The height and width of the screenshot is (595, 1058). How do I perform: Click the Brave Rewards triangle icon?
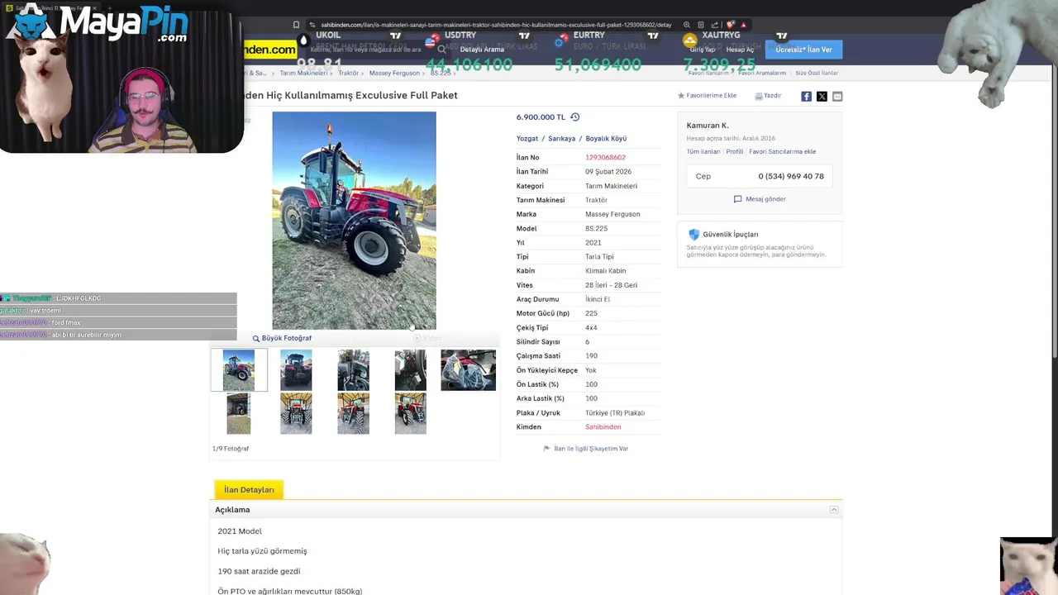pos(743,25)
